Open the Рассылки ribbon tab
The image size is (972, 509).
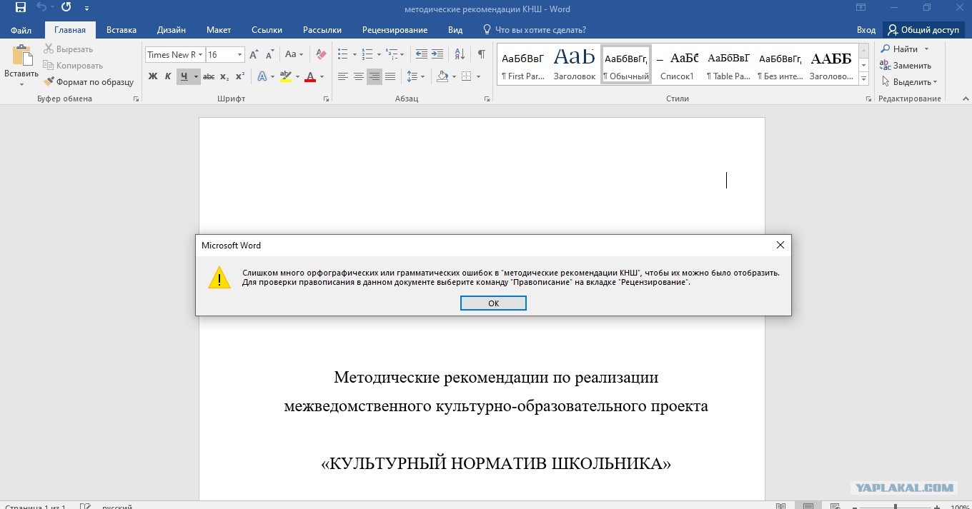(322, 30)
